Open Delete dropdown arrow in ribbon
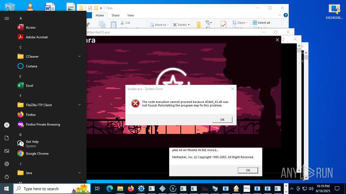Screen dimensions: 346x194 (x=189, y=25)
